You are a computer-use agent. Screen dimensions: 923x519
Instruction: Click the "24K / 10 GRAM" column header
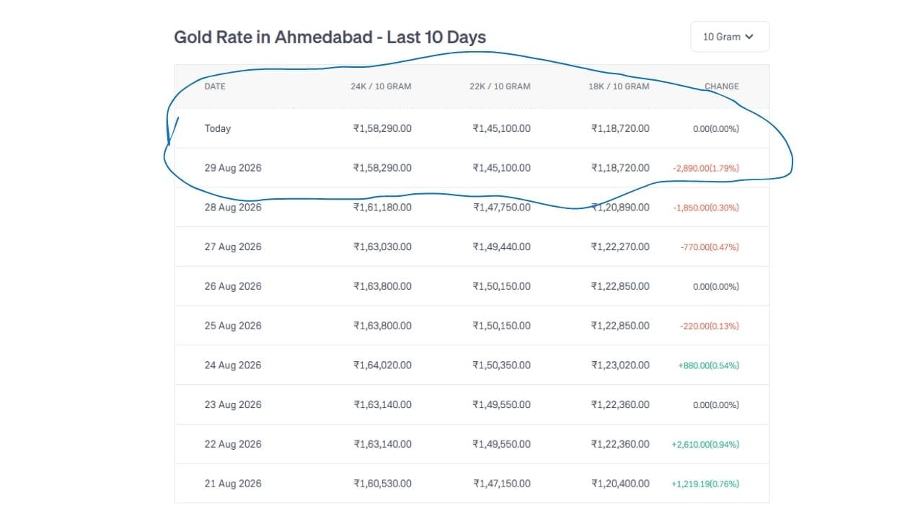[x=381, y=86]
